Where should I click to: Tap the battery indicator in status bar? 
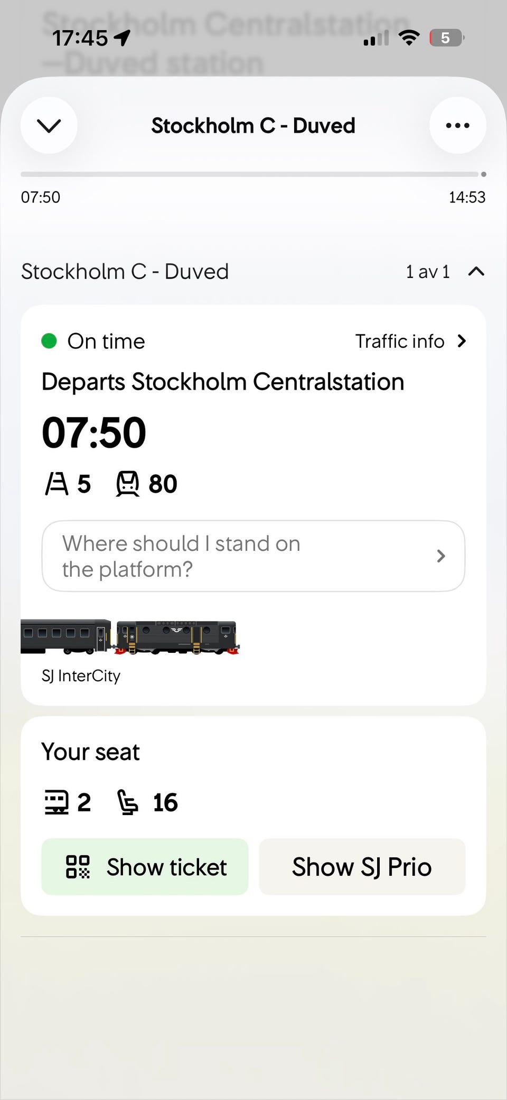click(x=446, y=38)
